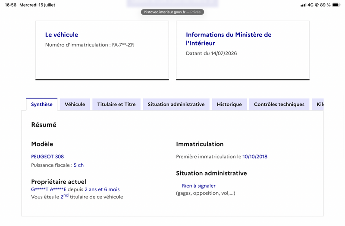Tap the 16:56 clock in status bar
The width and height of the screenshot is (345, 226).
(10, 5)
